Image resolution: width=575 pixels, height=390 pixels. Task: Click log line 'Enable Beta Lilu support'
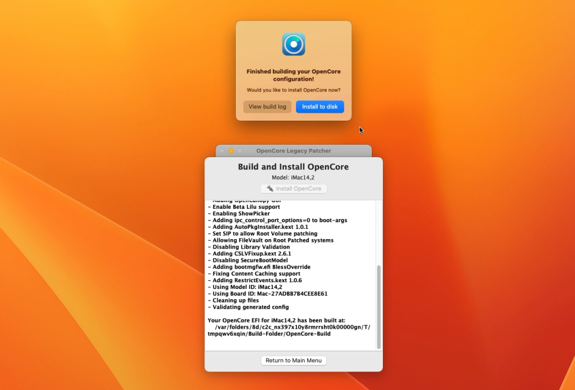click(244, 207)
